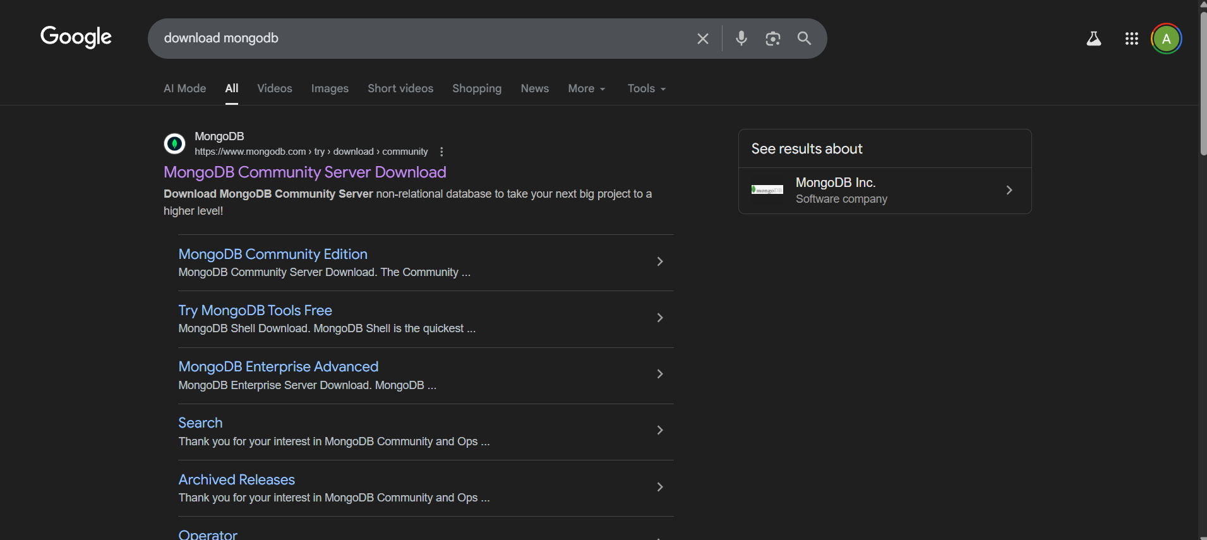
Task: Open Google Lens image search icon
Action: (773, 39)
